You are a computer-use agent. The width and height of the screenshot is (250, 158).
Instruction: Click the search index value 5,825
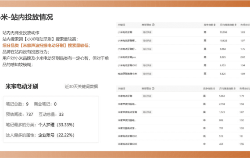point(223,74)
